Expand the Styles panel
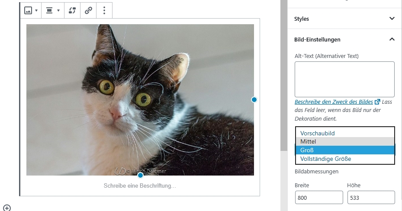The image size is (402, 211). pos(344,19)
